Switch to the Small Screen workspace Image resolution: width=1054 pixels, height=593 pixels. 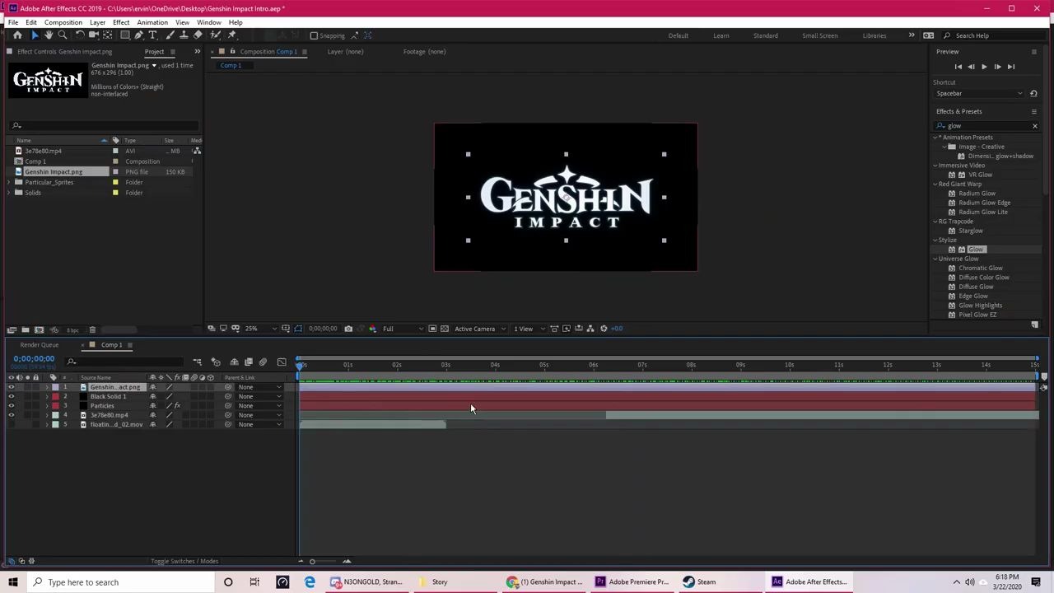coord(819,35)
